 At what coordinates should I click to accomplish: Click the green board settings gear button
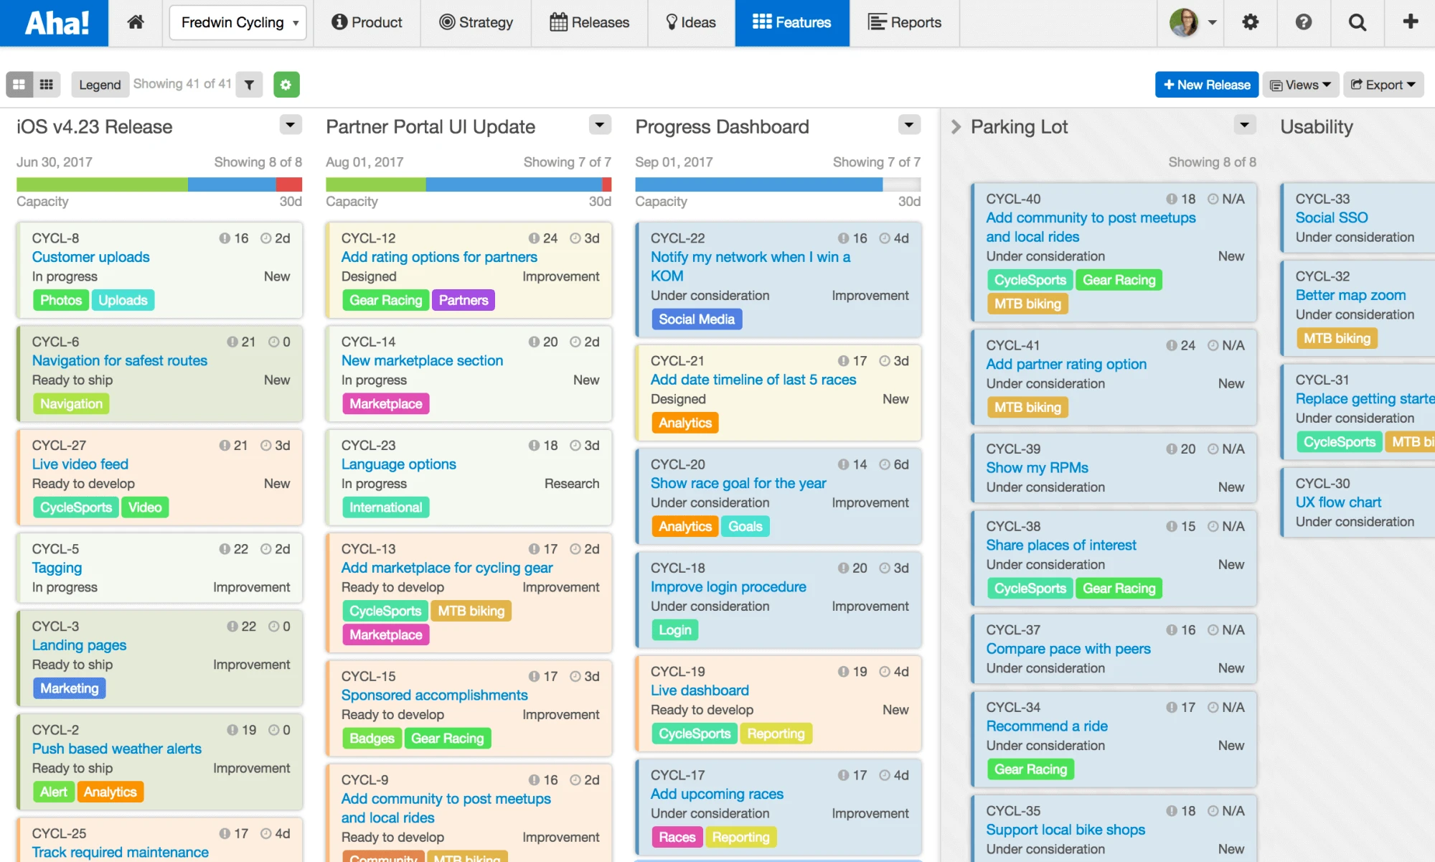(x=286, y=85)
